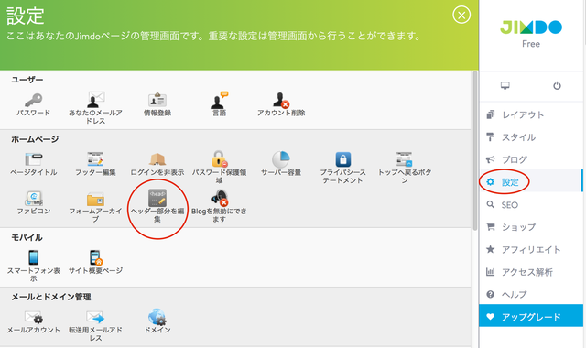
Task: Close the 設定 panel with X
Action: click(461, 15)
